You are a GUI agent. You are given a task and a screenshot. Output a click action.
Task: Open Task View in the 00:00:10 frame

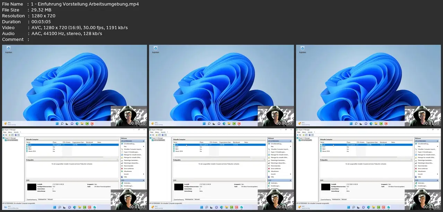pyautogui.click(x=67, y=124)
